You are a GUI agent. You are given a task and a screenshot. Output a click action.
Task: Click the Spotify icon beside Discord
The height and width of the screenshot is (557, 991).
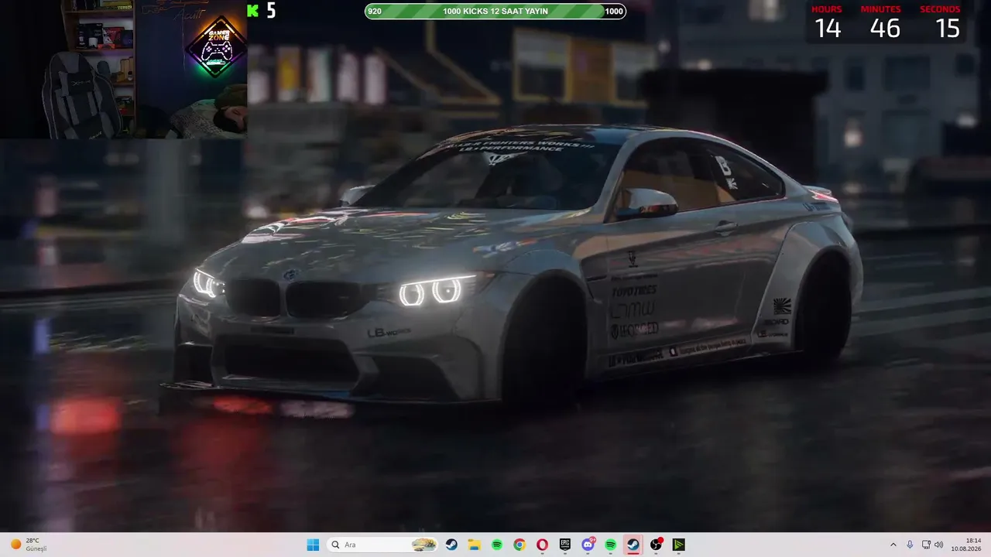click(611, 545)
